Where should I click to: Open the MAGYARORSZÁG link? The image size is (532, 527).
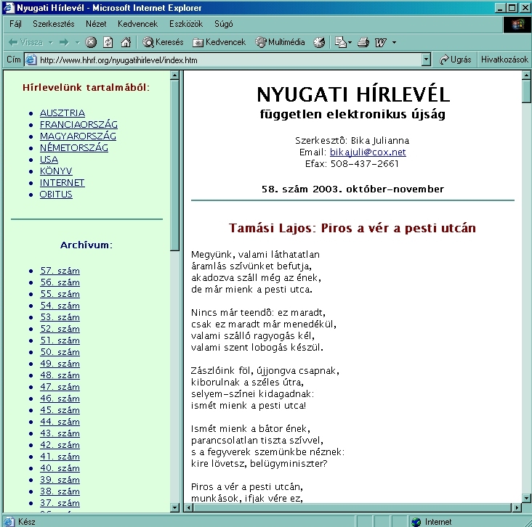point(78,136)
